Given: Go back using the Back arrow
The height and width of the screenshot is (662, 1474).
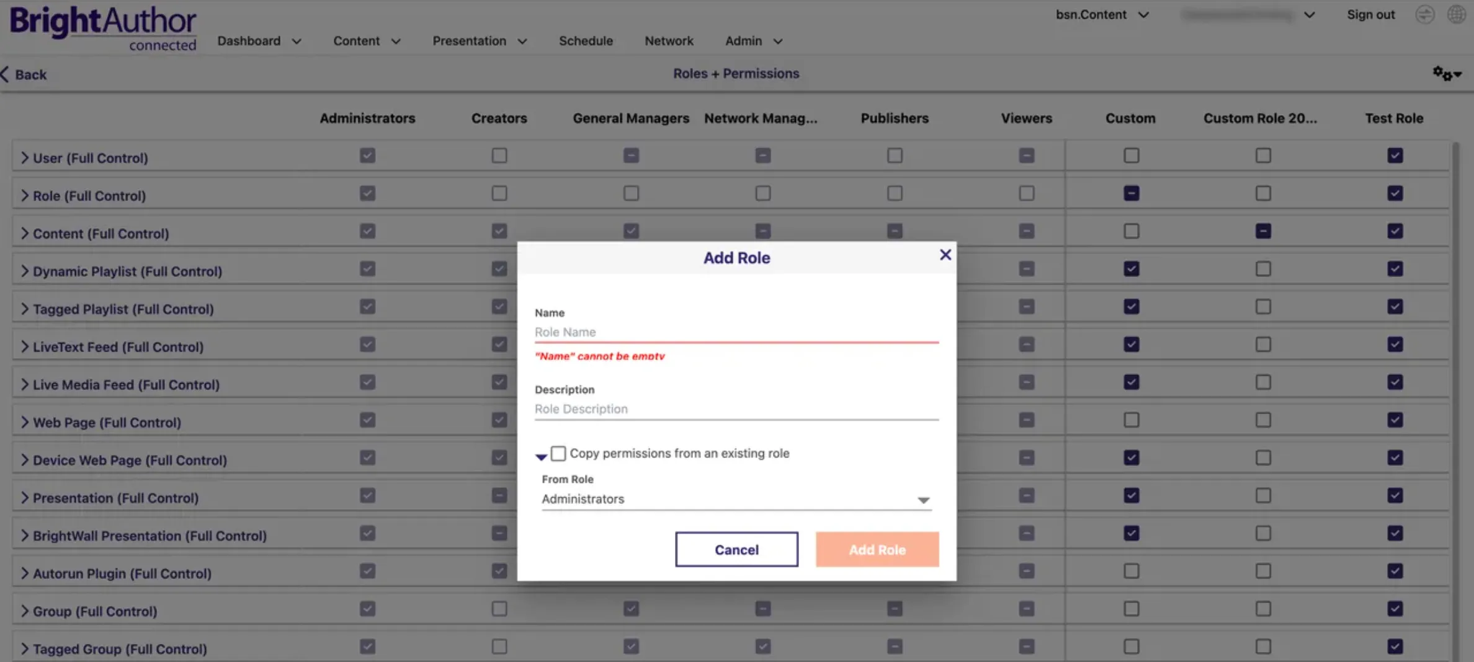Looking at the screenshot, I should pyautogui.click(x=24, y=74).
